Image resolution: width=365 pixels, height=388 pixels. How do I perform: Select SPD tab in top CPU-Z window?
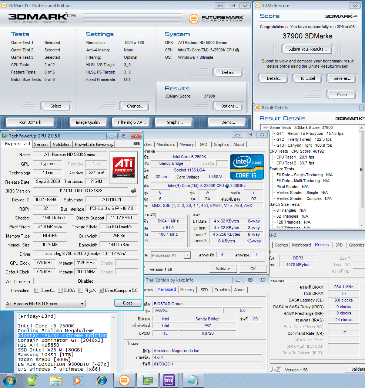pos(204,144)
